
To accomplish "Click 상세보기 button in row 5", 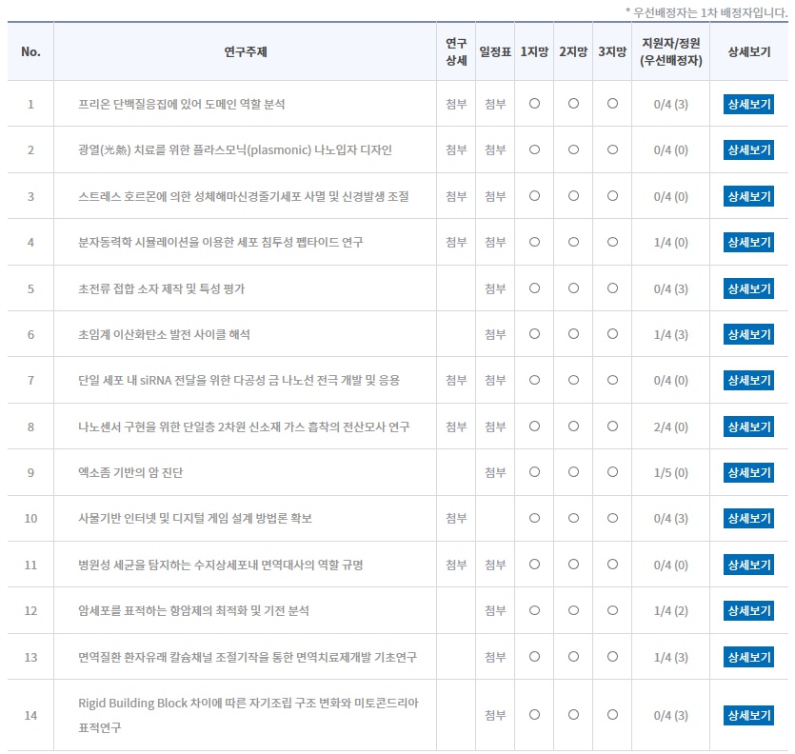I will (749, 288).
